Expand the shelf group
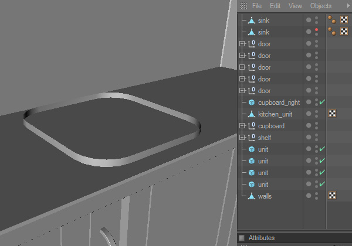This screenshot has height=246, width=352. pyautogui.click(x=242, y=137)
